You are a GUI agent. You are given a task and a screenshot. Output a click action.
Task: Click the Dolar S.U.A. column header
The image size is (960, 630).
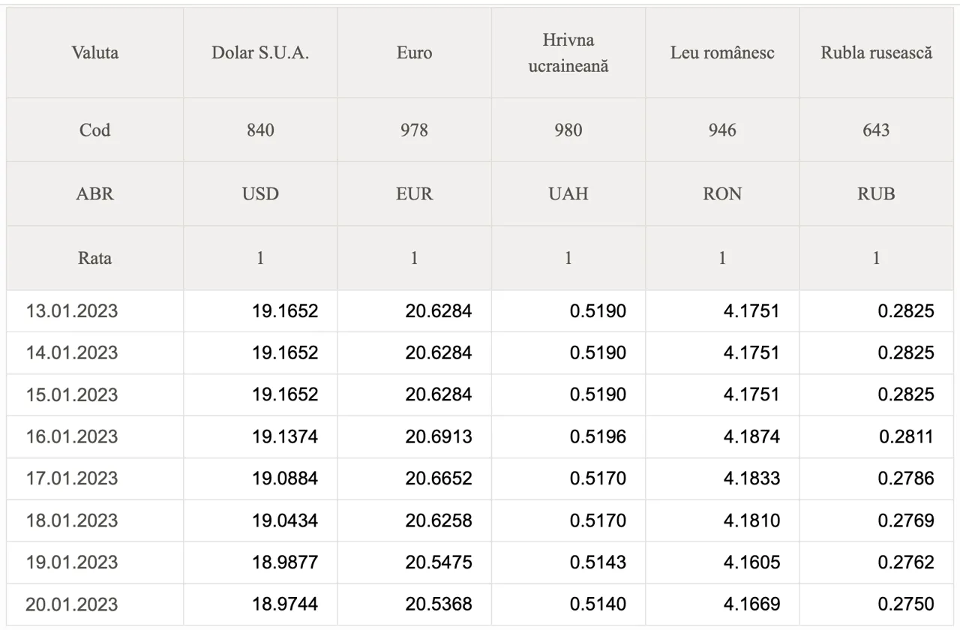[x=260, y=52]
